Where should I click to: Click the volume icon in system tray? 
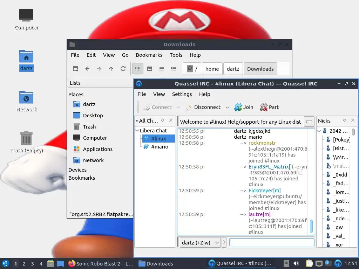coord(296,263)
